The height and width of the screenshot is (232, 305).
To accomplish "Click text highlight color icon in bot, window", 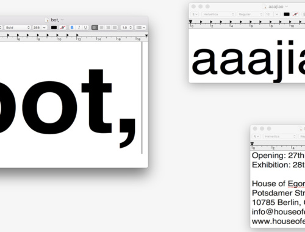I will point(63,27).
